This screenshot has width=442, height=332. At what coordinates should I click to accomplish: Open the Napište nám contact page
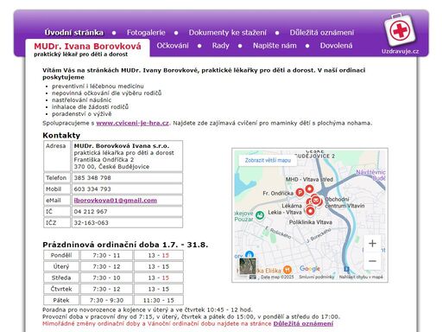pos(275,46)
